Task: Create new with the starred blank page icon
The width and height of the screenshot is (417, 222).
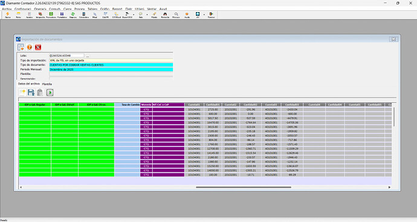Action: pyautogui.click(x=22, y=93)
